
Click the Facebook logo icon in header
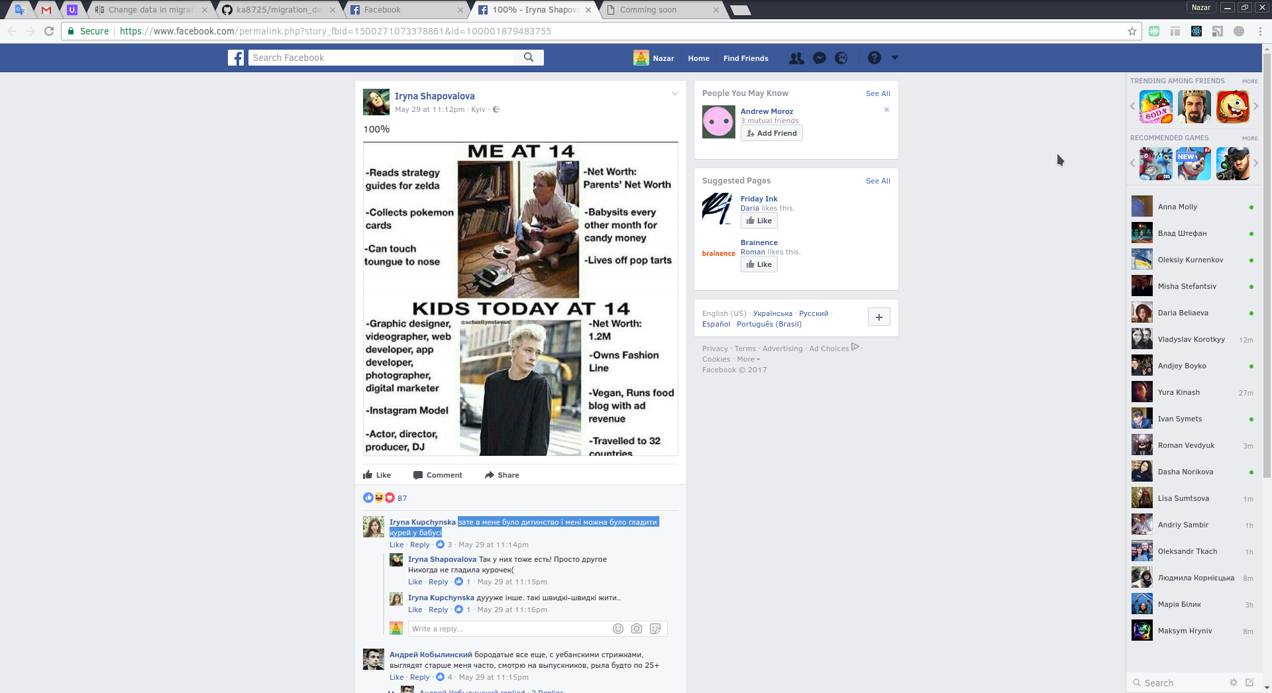(x=236, y=58)
